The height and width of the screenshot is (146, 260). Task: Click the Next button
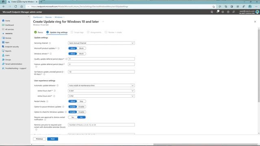52,139
